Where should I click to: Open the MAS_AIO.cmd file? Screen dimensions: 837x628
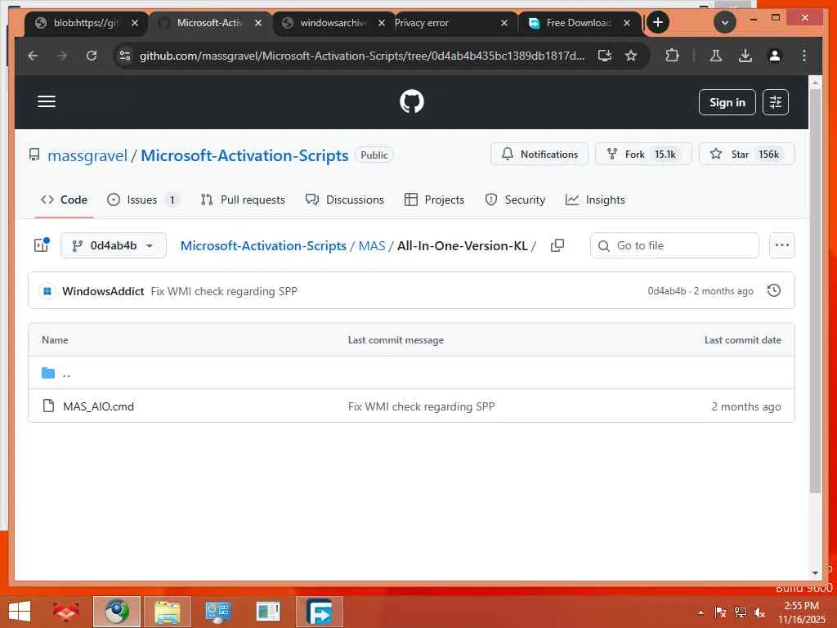[x=98, y=406]
